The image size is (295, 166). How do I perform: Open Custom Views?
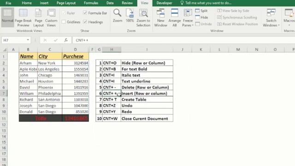pyautogui.click(x=51, y=18)
